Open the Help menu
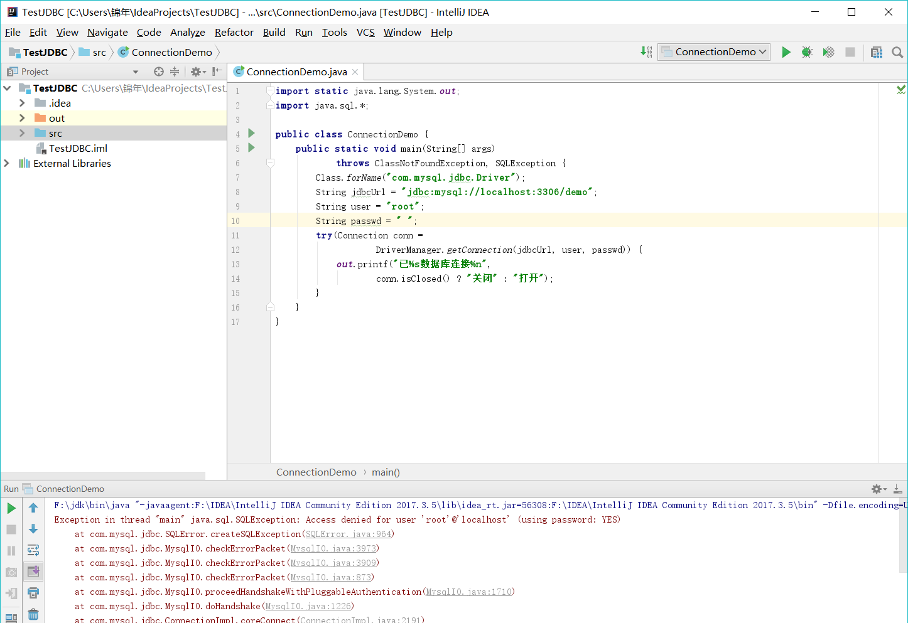The width and height of the screenshot is (908, 623). (441, 33)
